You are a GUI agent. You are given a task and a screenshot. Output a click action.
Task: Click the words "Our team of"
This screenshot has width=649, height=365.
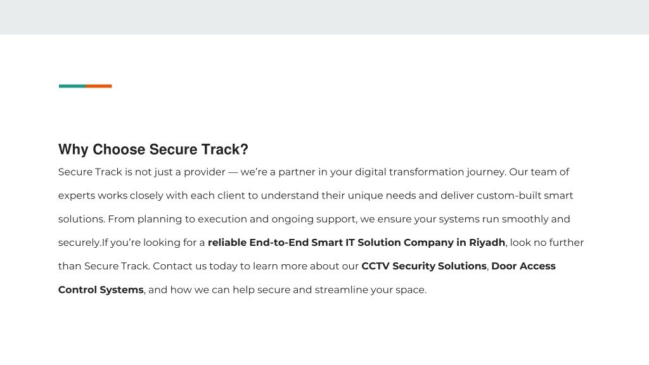pos(539,172)
